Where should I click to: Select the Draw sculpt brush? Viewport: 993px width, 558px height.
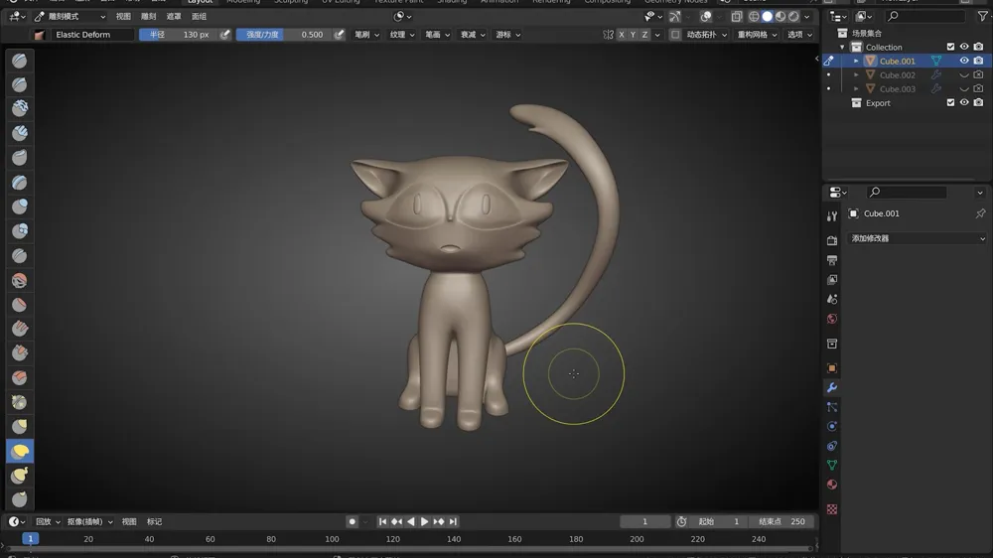coord(20,61)
